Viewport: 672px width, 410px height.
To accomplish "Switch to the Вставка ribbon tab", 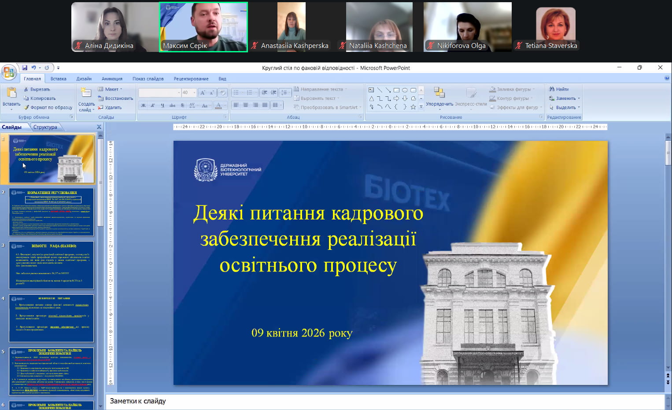I will tap(58, 79).
